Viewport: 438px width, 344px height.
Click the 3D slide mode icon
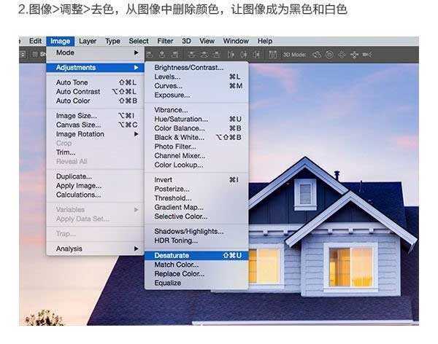click(353, 55)
